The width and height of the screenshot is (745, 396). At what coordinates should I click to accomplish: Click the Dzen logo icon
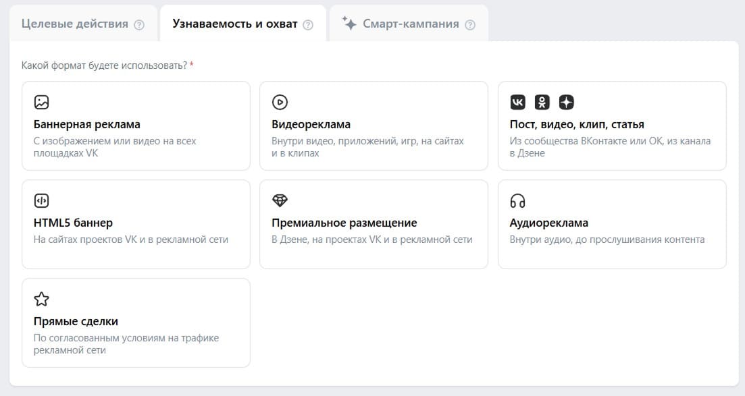[565, 103]
